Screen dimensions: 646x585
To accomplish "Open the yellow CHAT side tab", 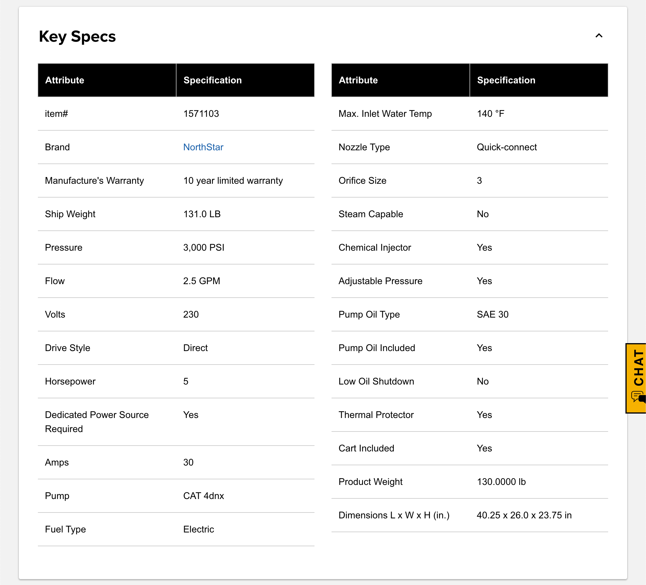I will (x=638, y=368).
